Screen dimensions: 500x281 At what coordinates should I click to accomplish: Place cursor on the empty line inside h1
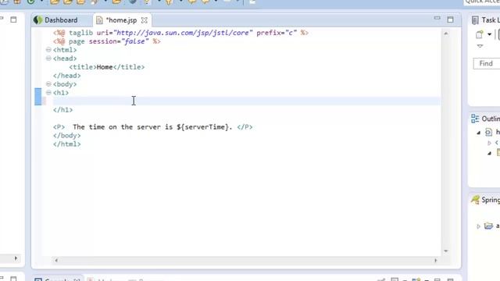click(x=247, y=101)
